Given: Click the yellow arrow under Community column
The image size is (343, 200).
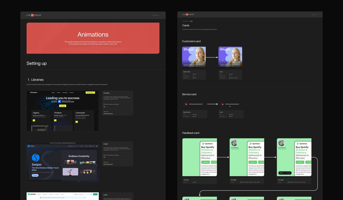Looking at the screenshot, I should 77,122.
